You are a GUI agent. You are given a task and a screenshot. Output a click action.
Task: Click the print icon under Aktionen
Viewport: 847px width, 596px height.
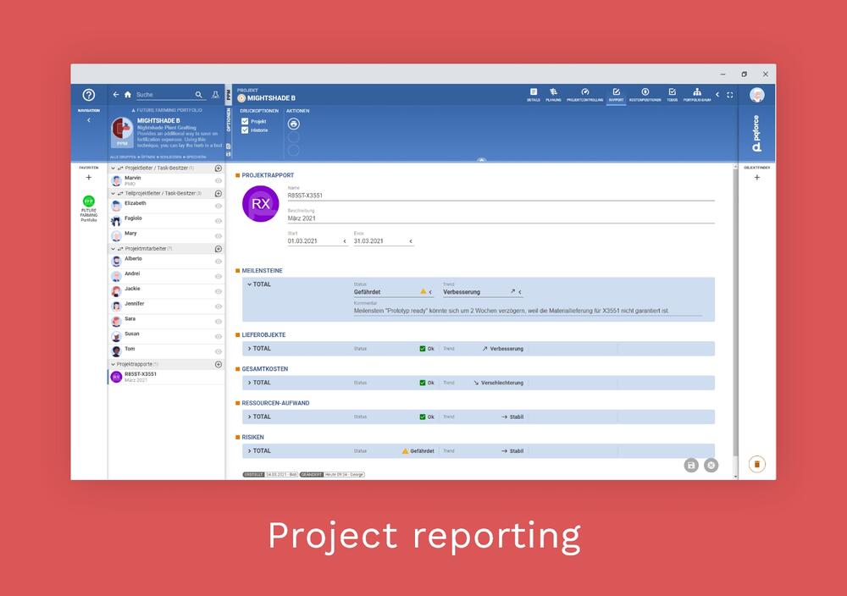[293, 124]
